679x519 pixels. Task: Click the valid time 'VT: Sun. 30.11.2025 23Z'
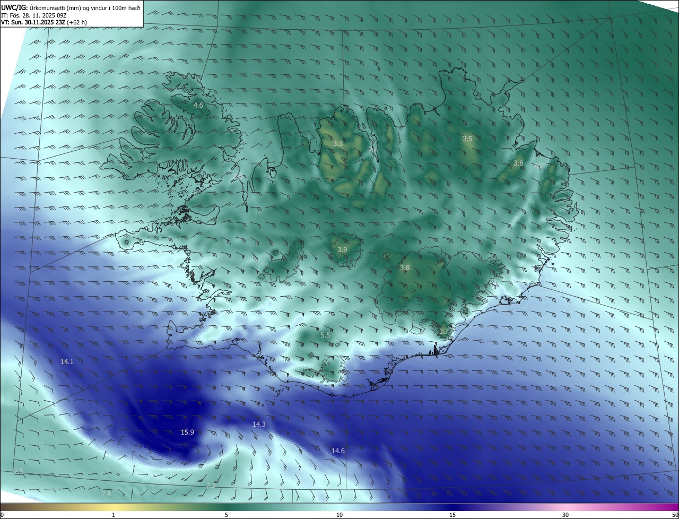click(33, 22)
